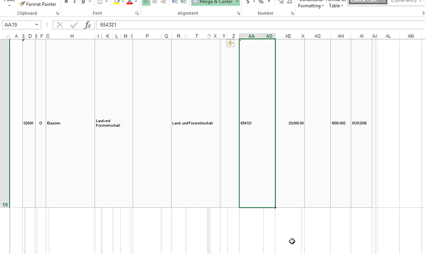Open the Name Box dropdown
This screenshot has height=254, width=425.
[36, 25]
